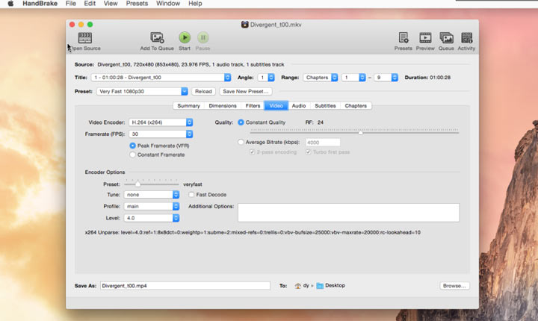Click the Apple menu icon
The image size is (538, 321).
coord(10,4)
